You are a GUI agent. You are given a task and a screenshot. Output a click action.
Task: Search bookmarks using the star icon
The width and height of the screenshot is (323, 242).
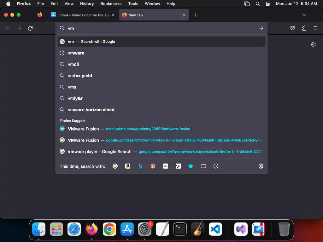click(191, 166)
